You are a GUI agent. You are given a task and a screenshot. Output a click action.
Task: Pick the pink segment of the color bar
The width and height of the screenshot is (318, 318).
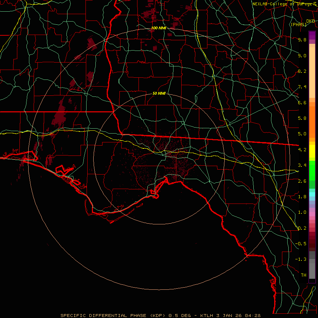312,214
